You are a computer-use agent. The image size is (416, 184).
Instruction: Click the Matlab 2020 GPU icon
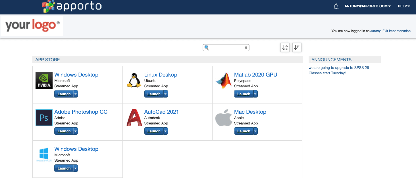(x=224, y=81)
